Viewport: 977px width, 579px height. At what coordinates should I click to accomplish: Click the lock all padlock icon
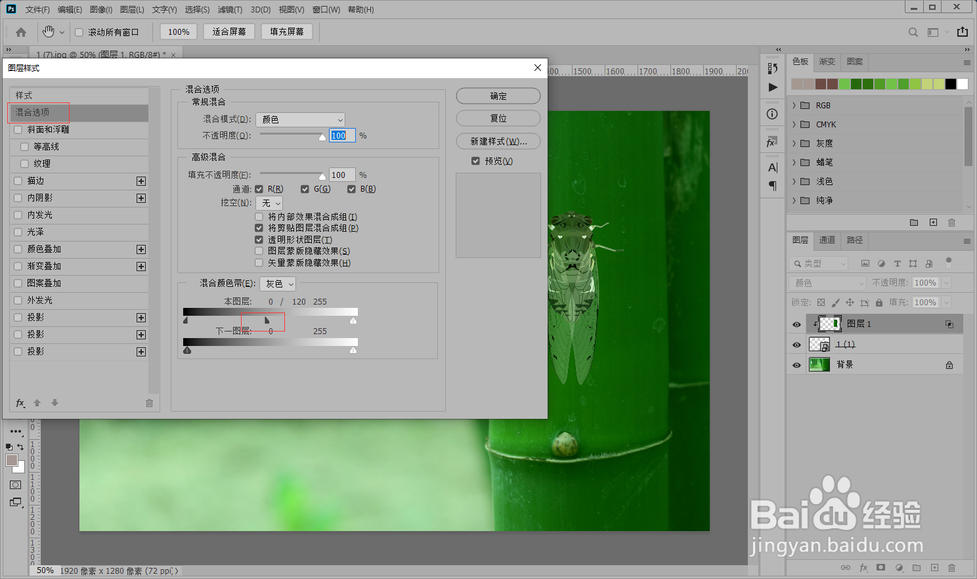point(879,303)
